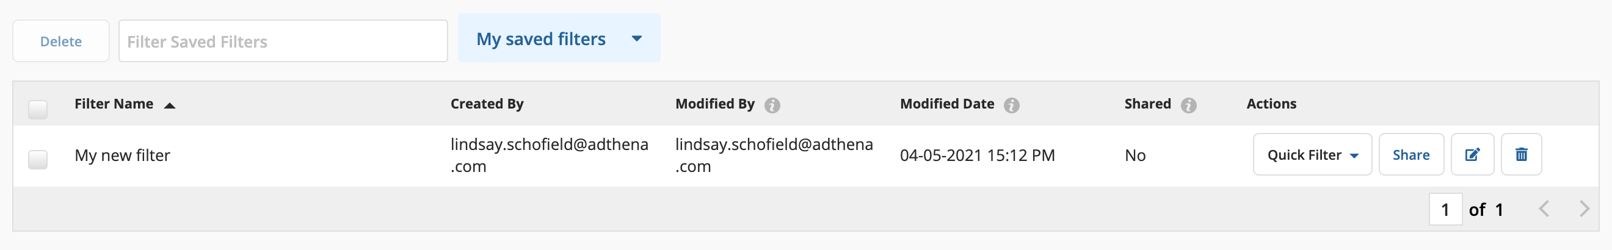Click the sort arrow beside Filter Name

169,105
